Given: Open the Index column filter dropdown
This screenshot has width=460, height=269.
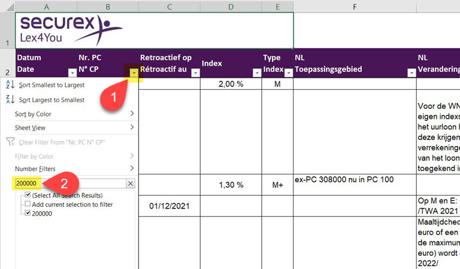Looking at the screenshot, I should (256, 73).
